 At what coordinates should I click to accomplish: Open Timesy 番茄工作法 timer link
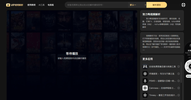(x=163, y=95)
